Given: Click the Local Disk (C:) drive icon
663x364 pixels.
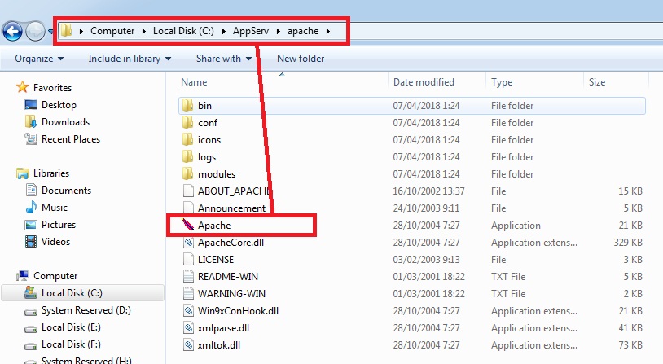Looking at the screenshot, I should 31,292.
